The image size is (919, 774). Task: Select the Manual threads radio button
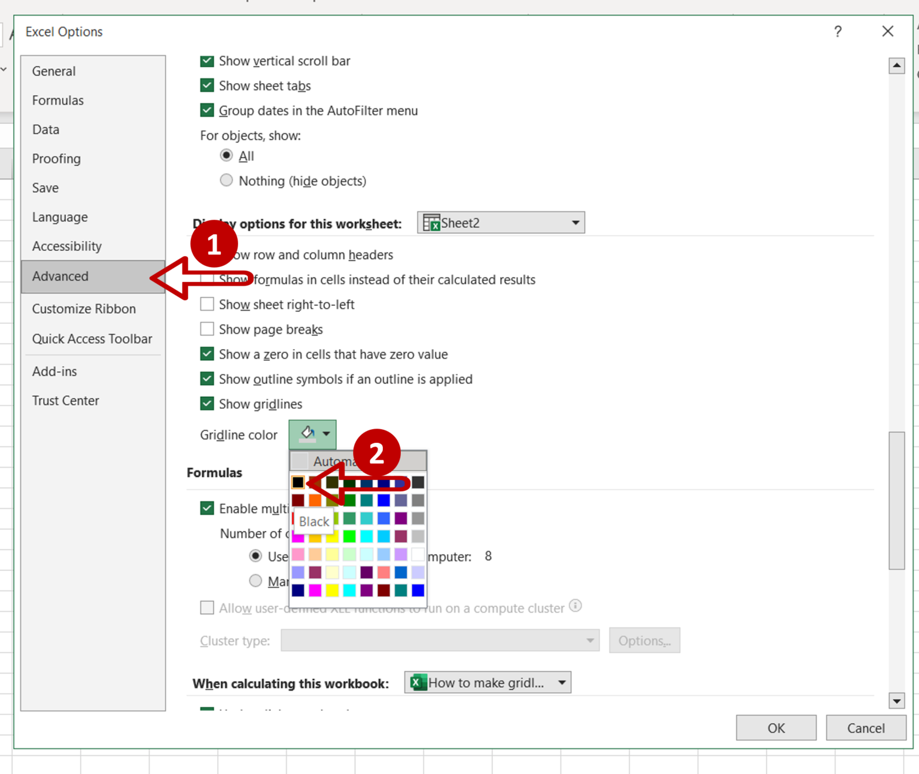(255, 581)
